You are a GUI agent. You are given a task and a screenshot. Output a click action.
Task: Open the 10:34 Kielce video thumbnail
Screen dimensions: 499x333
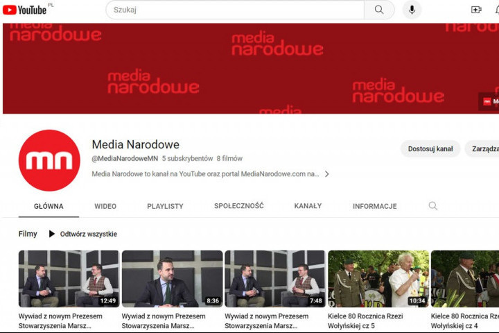click(x=378, y=278)
